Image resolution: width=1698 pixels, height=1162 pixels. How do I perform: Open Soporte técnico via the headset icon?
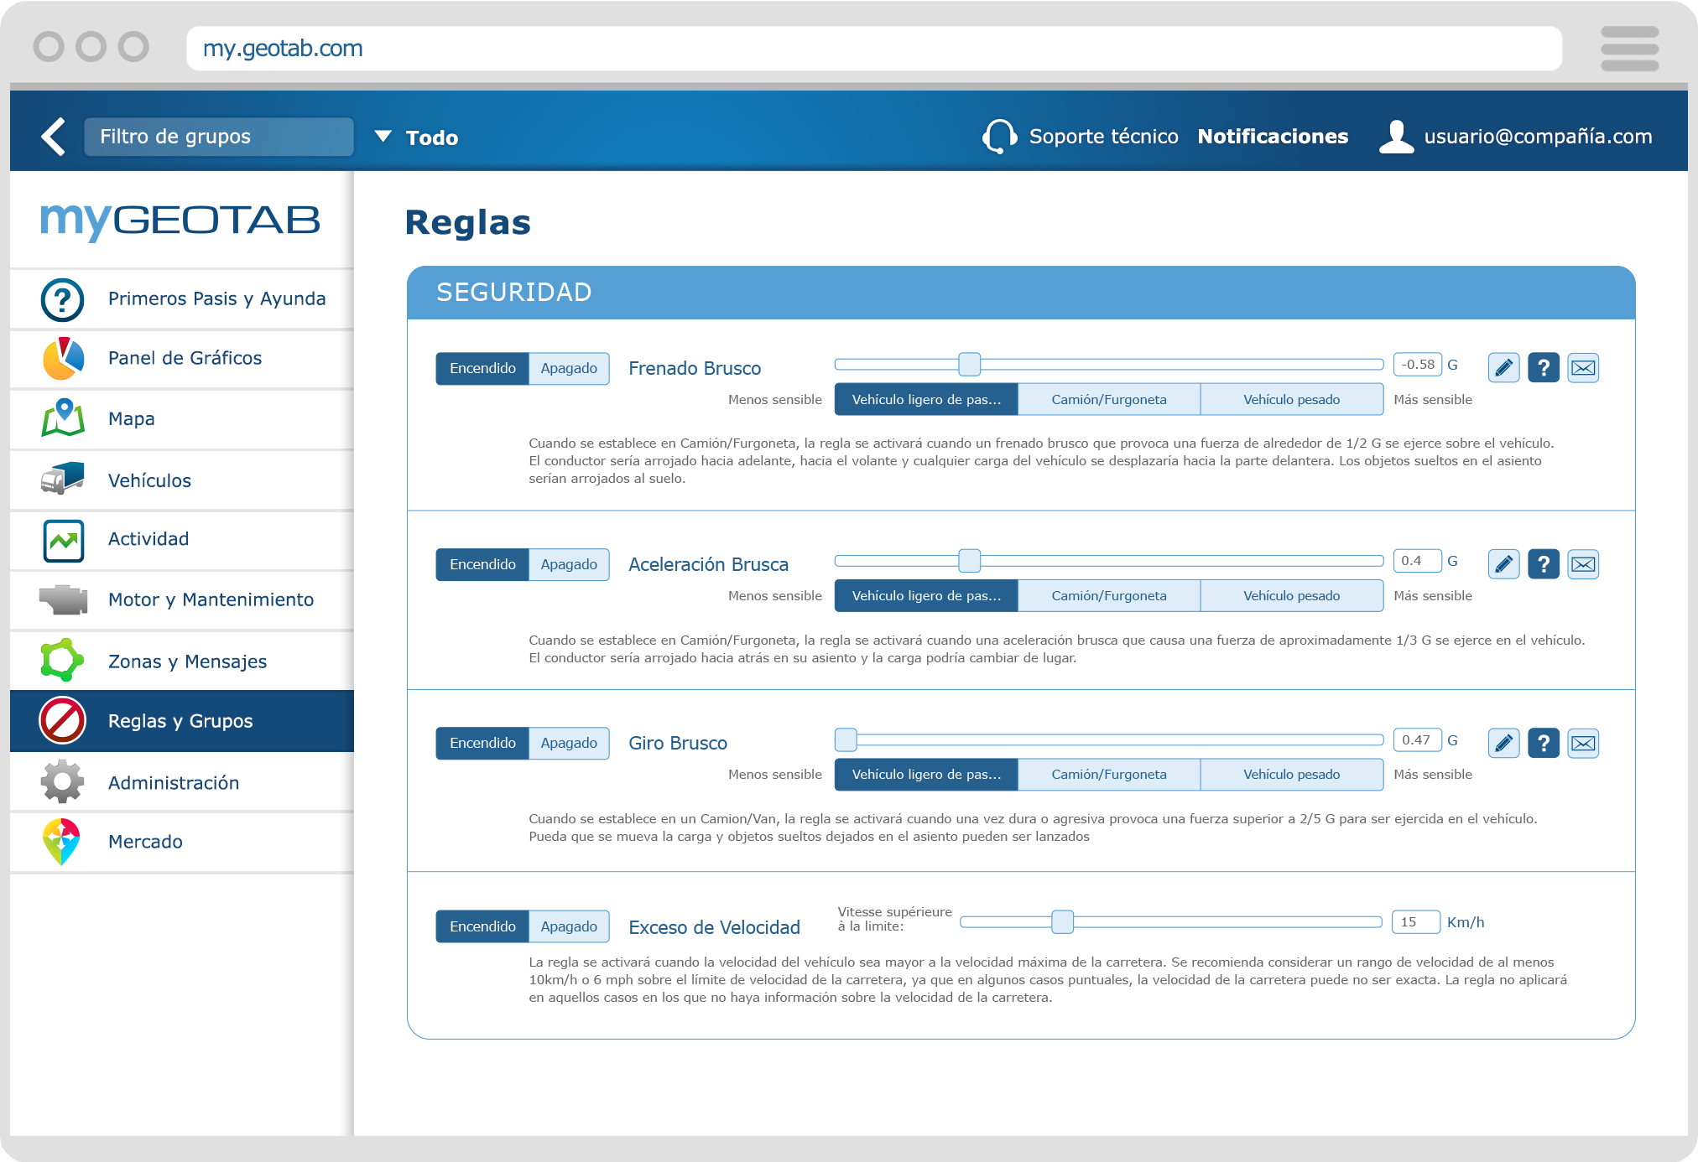(1000, 136)
